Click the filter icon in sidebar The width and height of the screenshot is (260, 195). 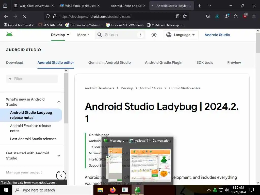point(10,79)
